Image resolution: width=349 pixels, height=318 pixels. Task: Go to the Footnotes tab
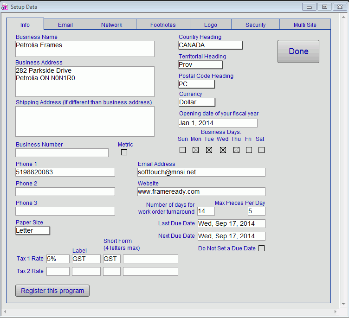[x=163, y=25]
